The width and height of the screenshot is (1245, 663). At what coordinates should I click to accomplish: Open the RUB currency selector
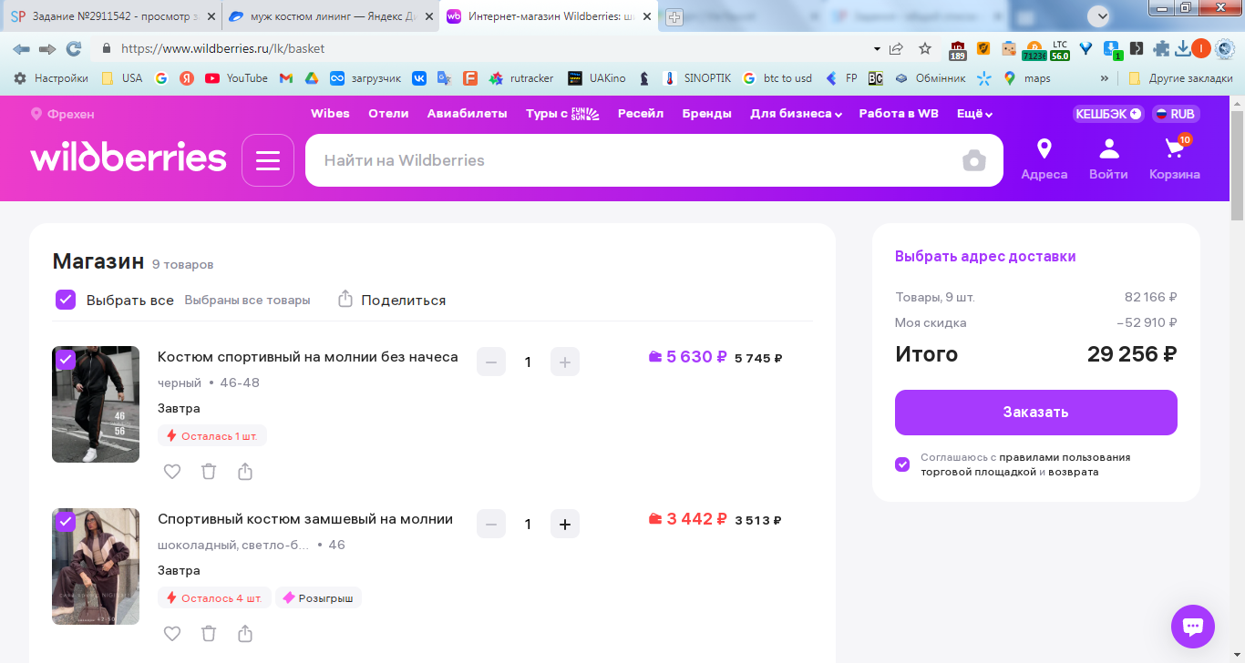(x=1176, y=114)
